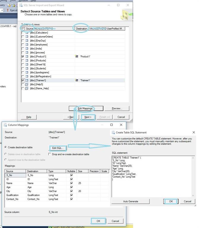This screenshot has height=228, width=199.
Task: Open the Help menu in menu bar
Action: point(33,1)
